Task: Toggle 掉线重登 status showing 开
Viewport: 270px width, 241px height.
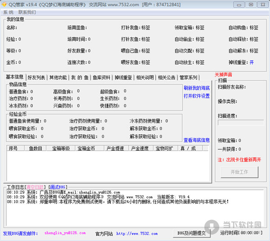Action: click(252, 62)
